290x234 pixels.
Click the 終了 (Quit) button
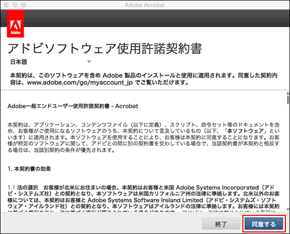point(221,224)
